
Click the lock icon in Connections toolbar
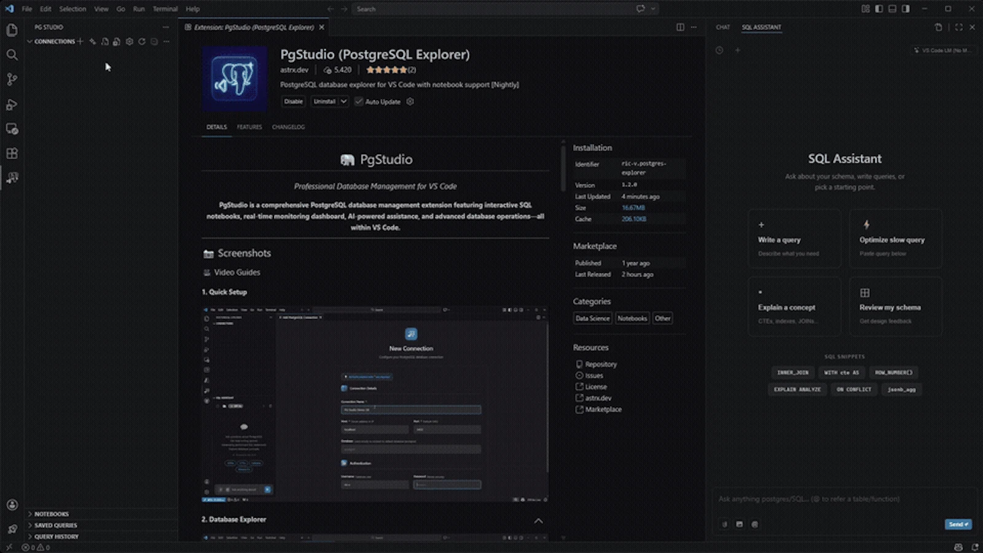[117, 41]
